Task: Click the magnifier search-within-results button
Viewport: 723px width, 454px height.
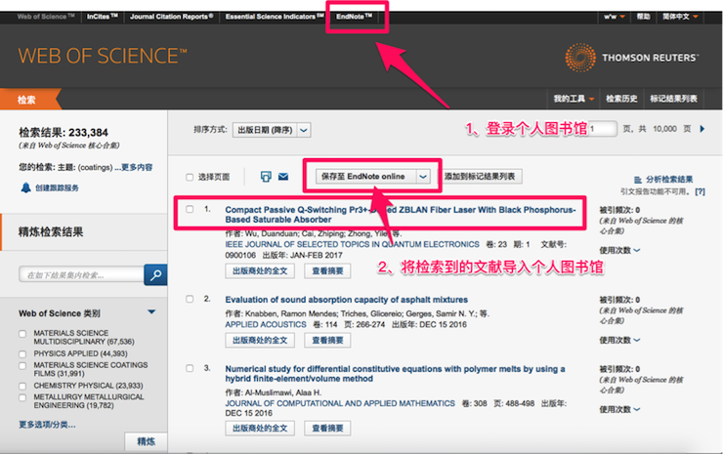Action: click(155, 274)
